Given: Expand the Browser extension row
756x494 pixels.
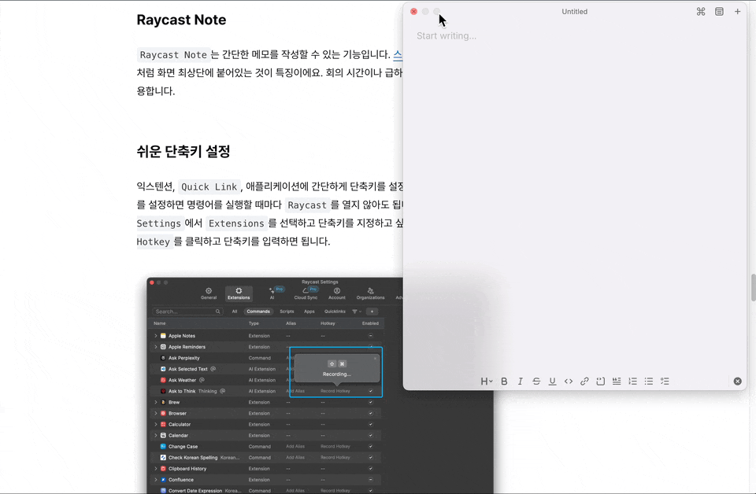Looking at the screenshot, I should 156,413.
